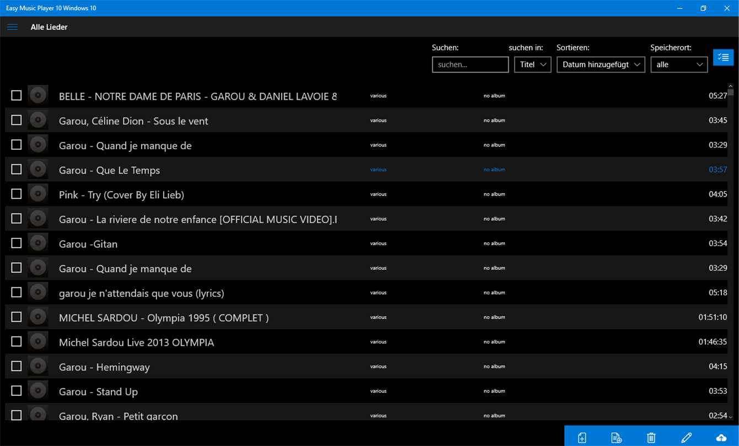The width and height of the screenshot is (739, 446).
Task: Click disc icon of BELLE - NOTRE DAME DE PARIS
Action: coord(38,95)
